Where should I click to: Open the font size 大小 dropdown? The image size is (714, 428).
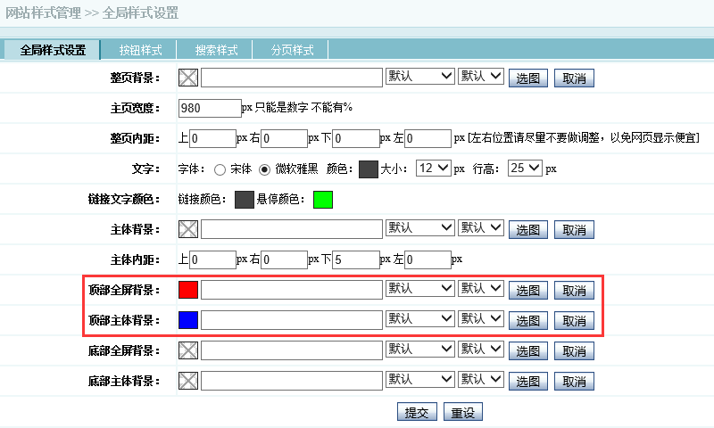[433, 168]
